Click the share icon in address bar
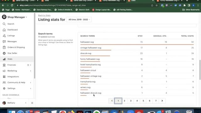The width and height of the screenshot is (201, 113). [x=152, y=5]
